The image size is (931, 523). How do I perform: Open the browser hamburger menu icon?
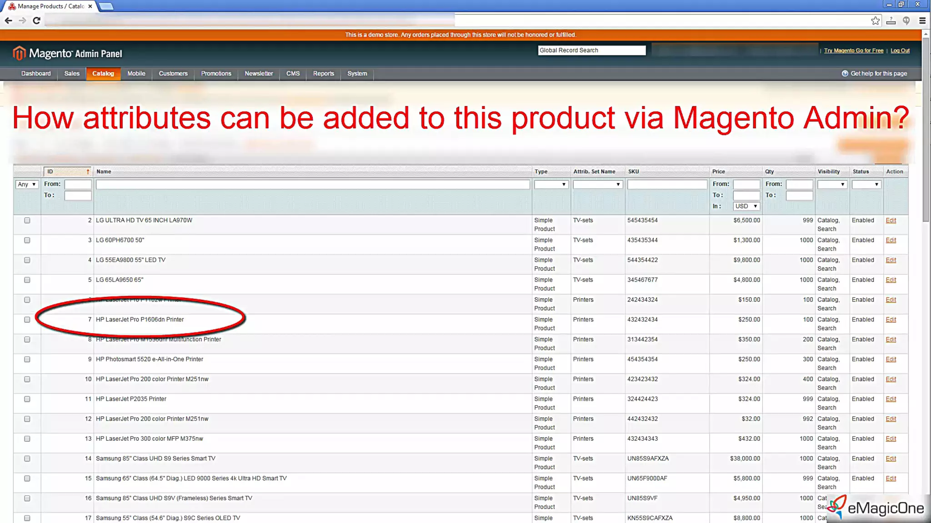click(922, 20)
